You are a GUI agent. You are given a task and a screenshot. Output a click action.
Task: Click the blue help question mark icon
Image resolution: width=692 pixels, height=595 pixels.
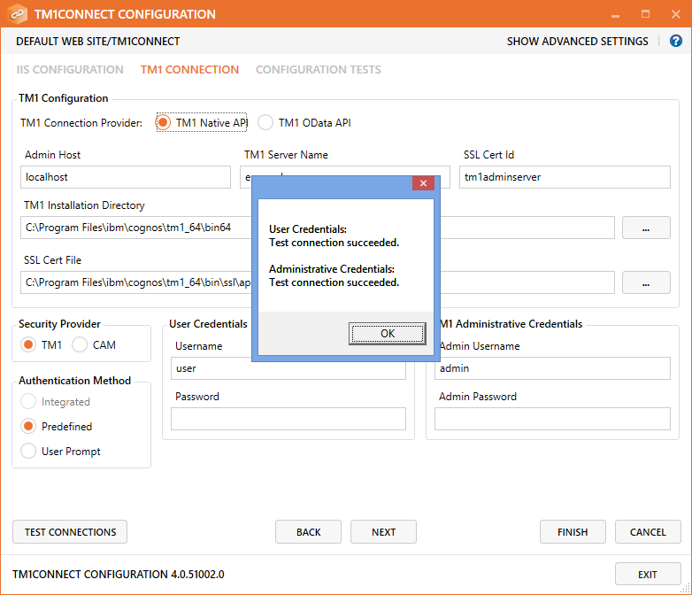click(676, 41)
